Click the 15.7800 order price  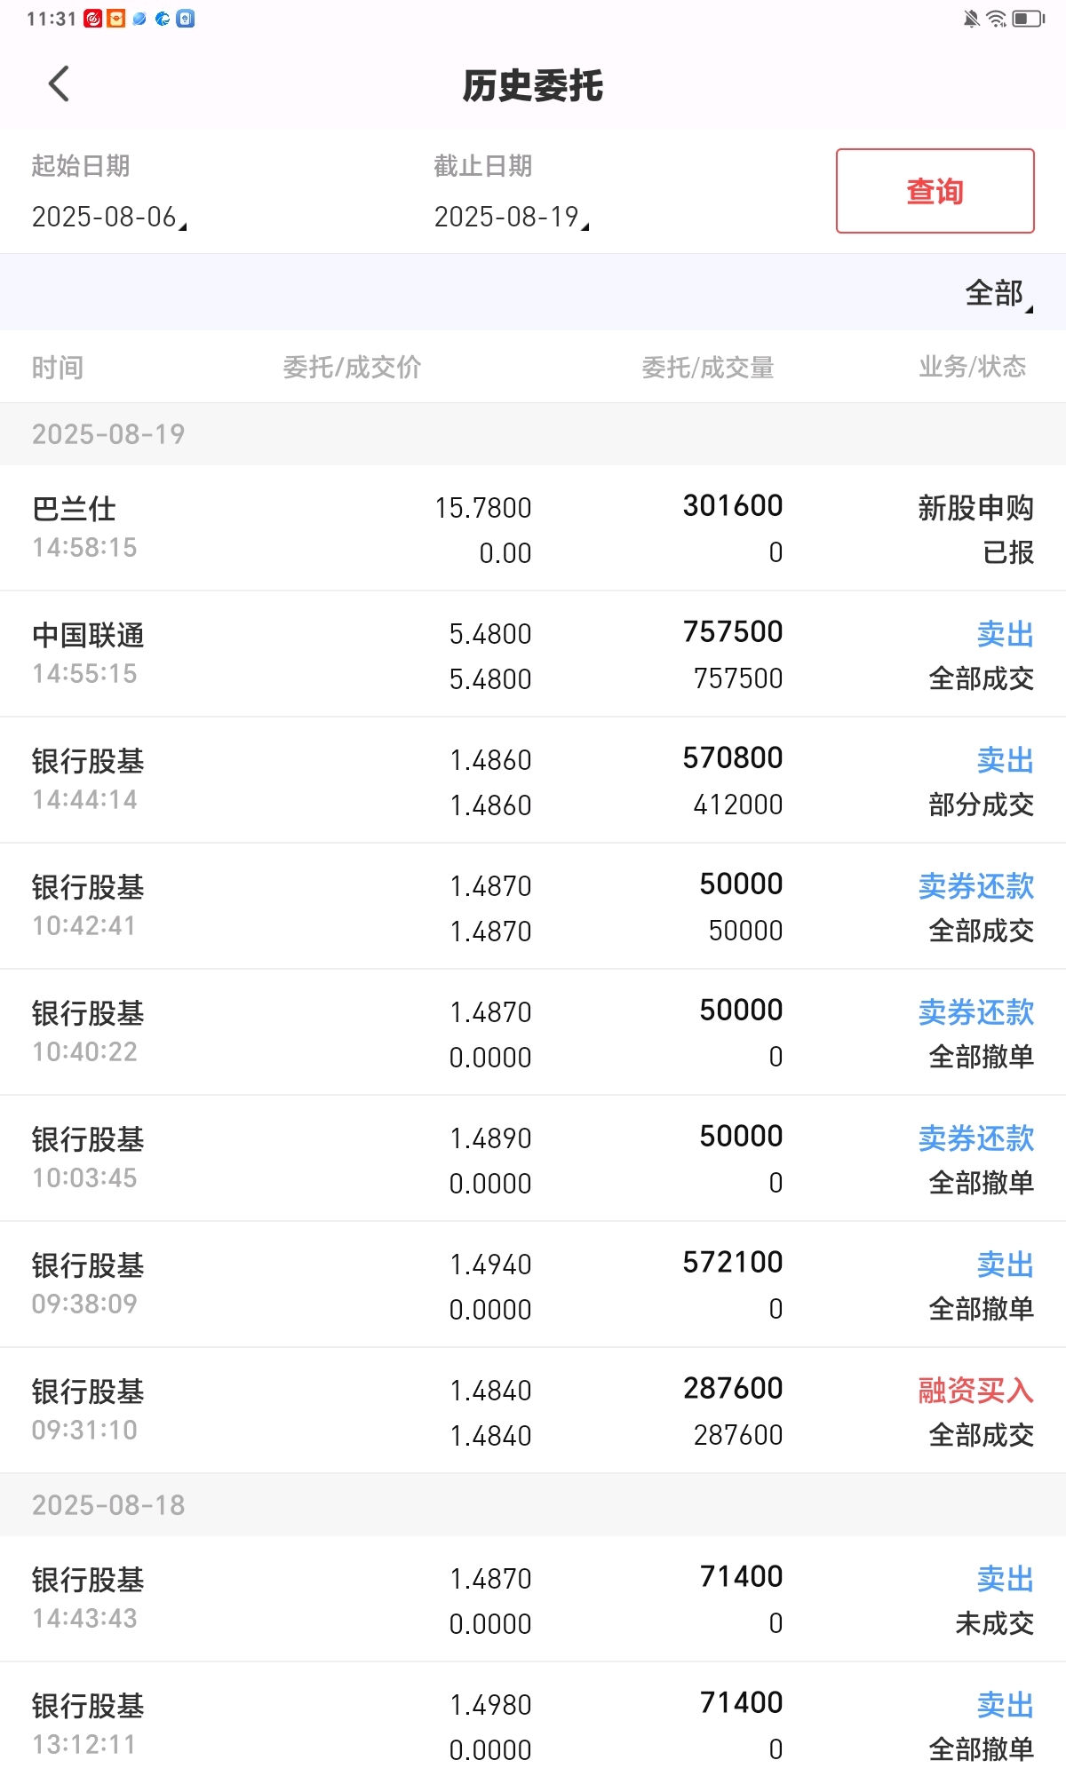[483, 508]
